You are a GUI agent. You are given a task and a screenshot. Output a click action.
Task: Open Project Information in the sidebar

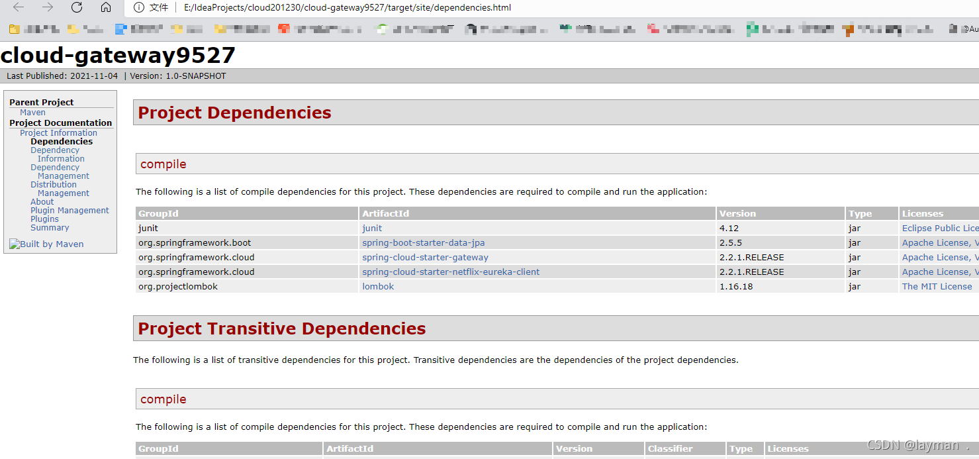click(58, 133)
